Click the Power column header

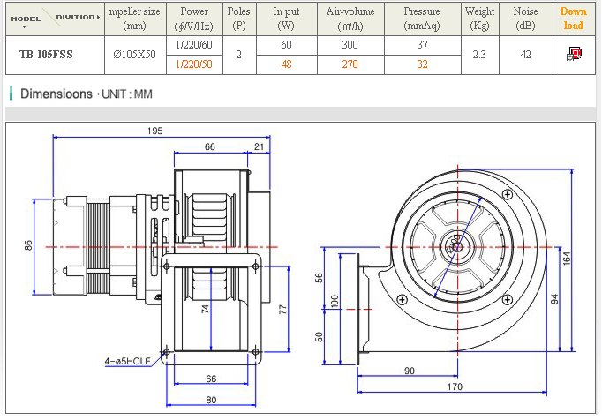pos(193,19)
